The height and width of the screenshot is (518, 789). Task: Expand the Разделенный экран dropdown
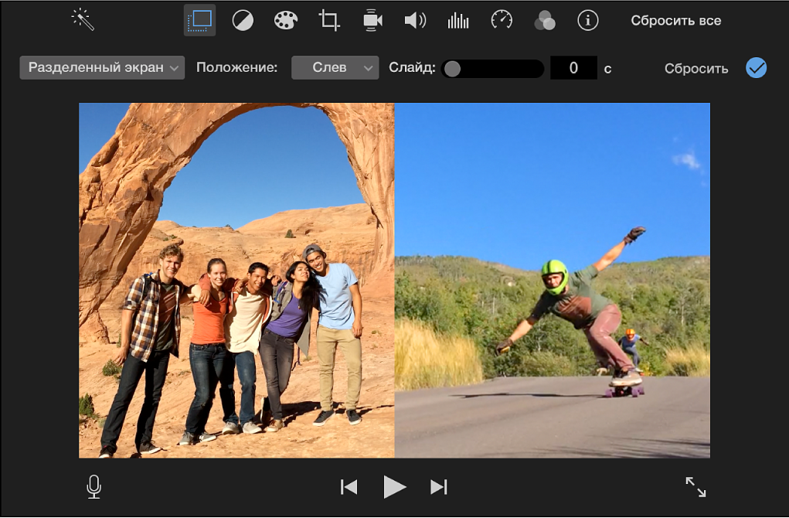pyautogui.click(x=102, y=68)
